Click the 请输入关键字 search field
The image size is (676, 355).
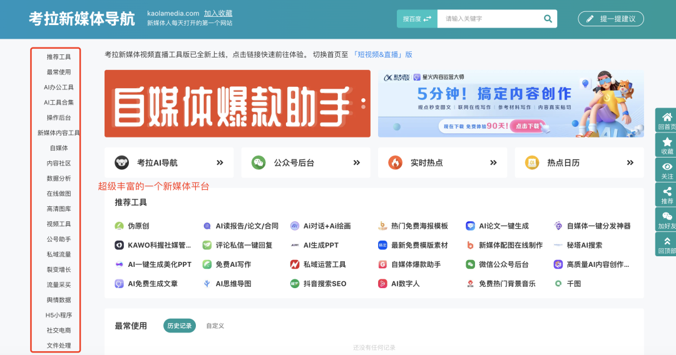[489, 19]
